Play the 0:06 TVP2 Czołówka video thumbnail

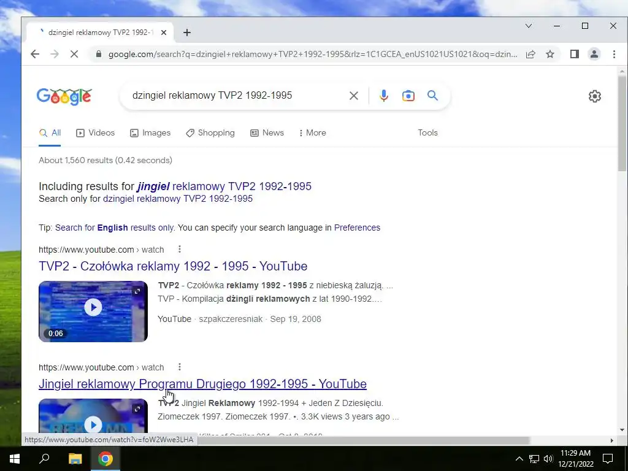pos(93,311)
